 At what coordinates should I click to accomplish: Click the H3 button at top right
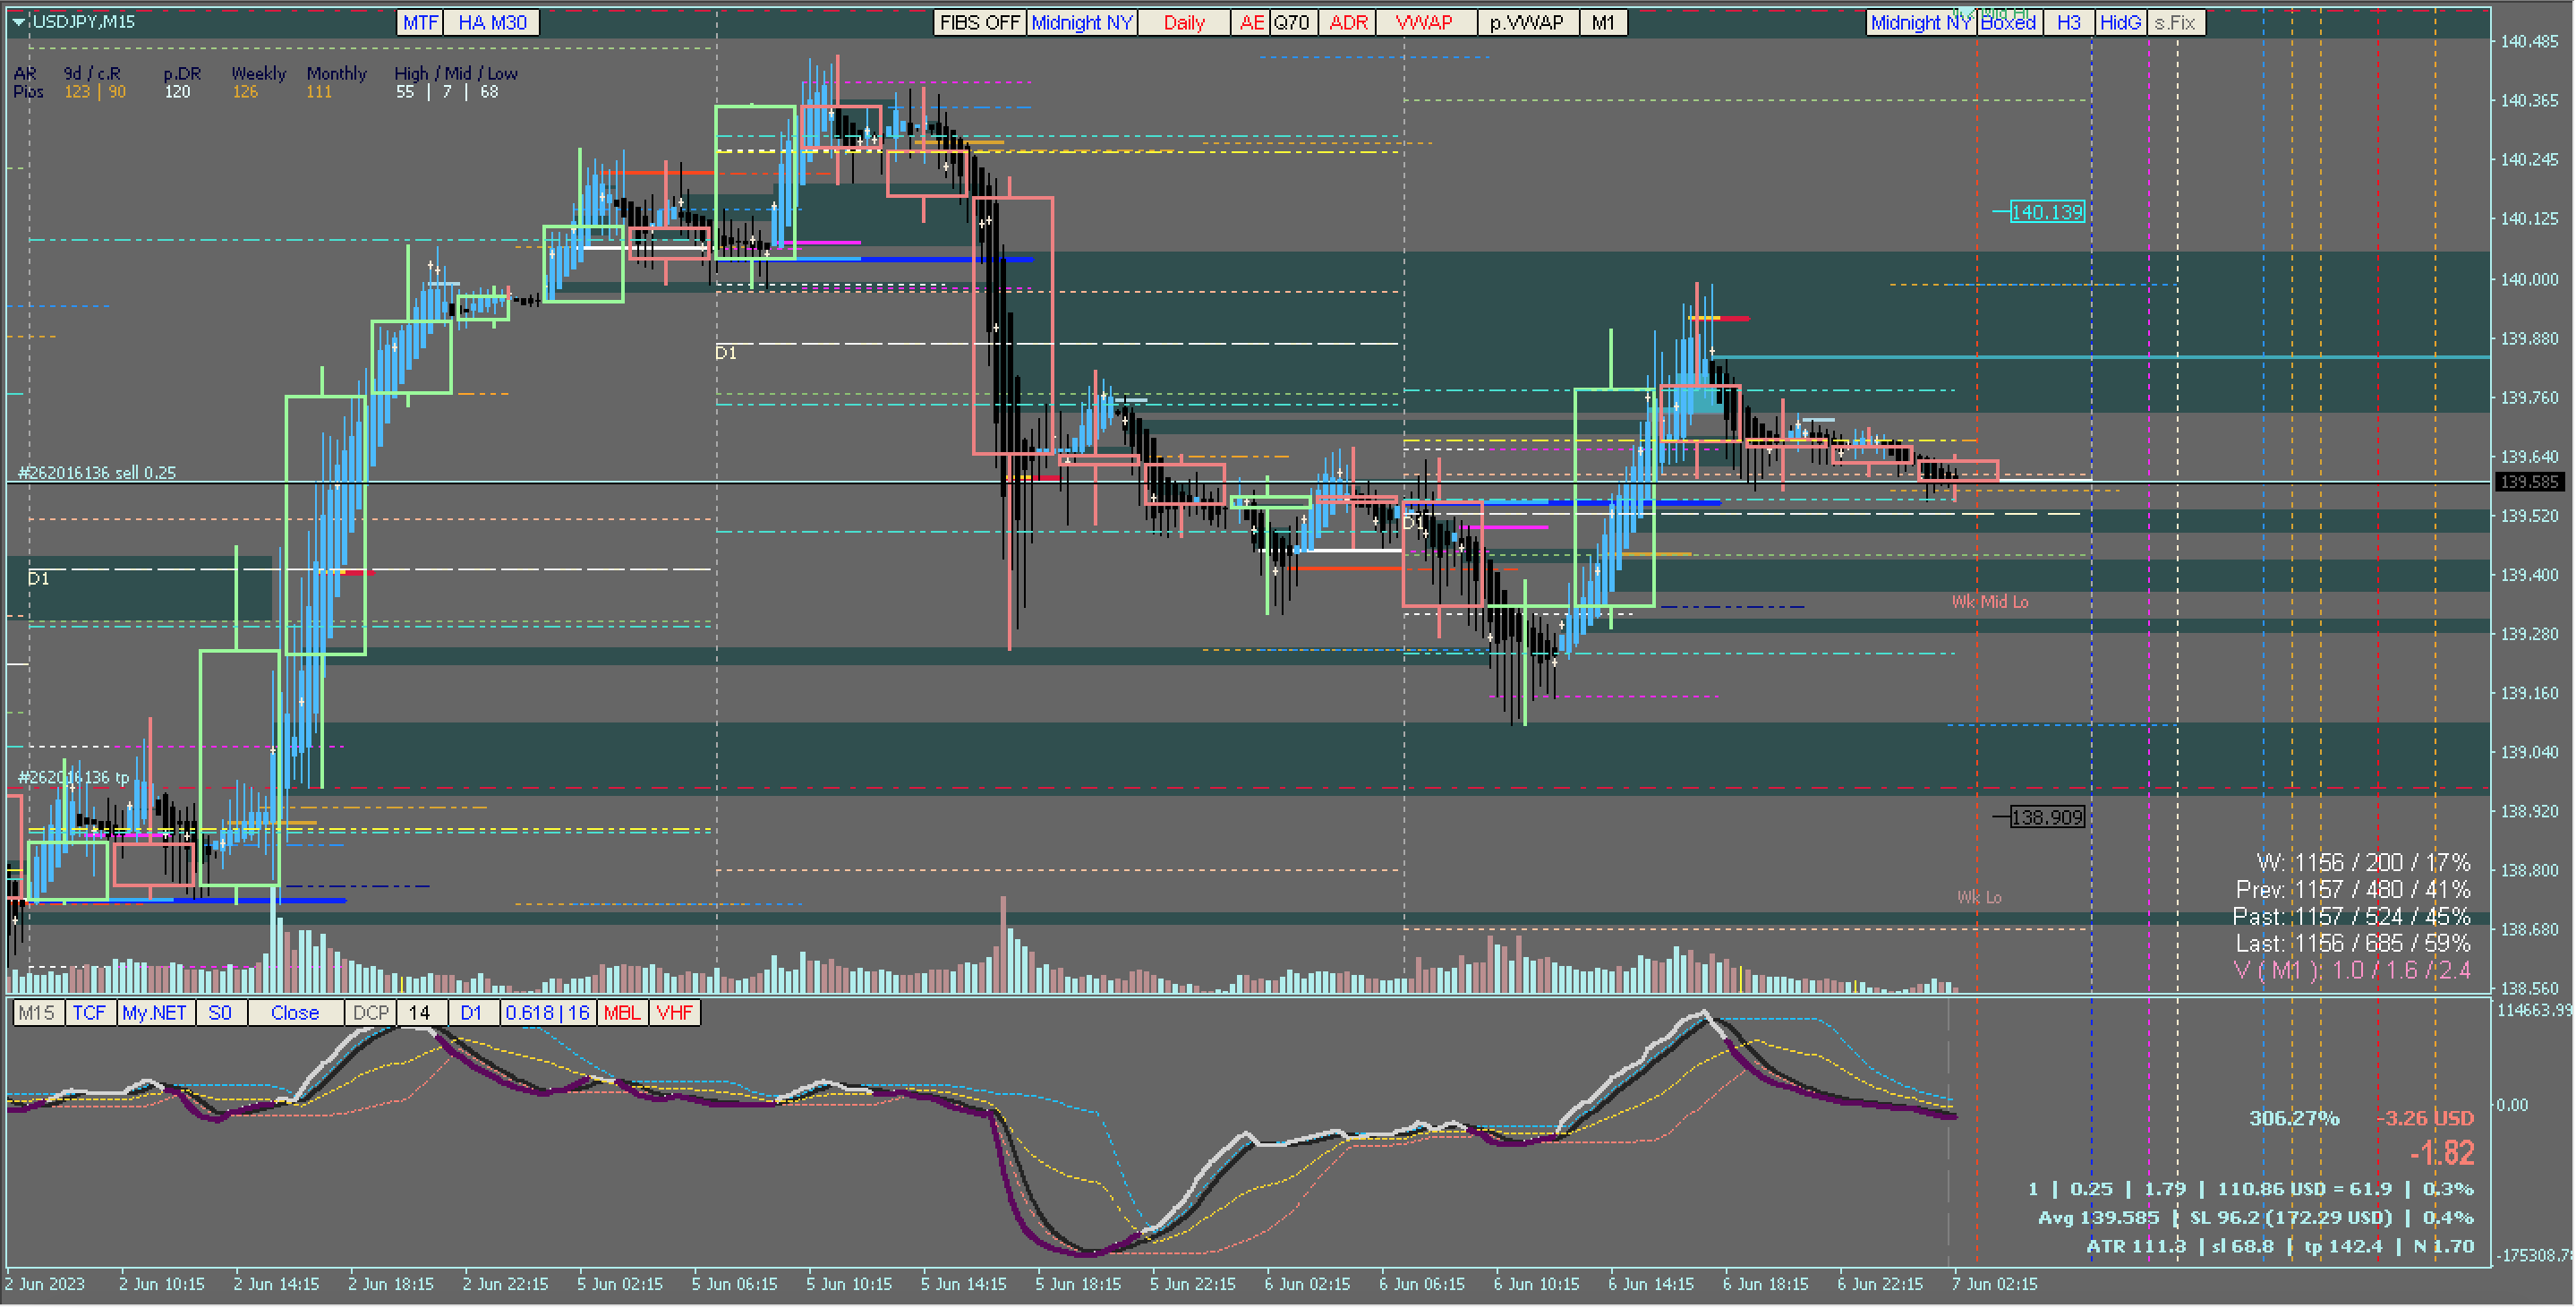point(2068,22)
